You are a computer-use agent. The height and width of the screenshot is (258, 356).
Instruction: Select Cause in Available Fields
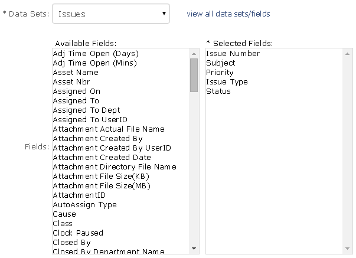[x=64, y=214]
